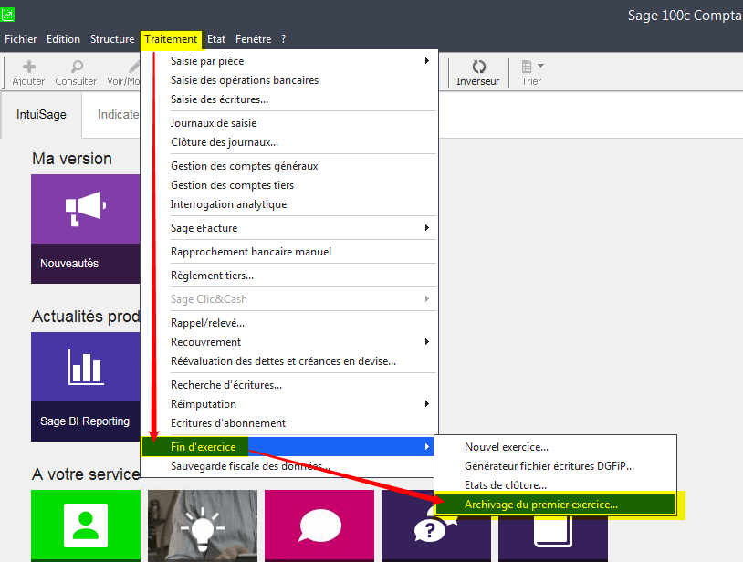Click Générateur fichier écritures DGFiP
The height and width of the screenshot is (562, 743).
(x=549, y=466)
